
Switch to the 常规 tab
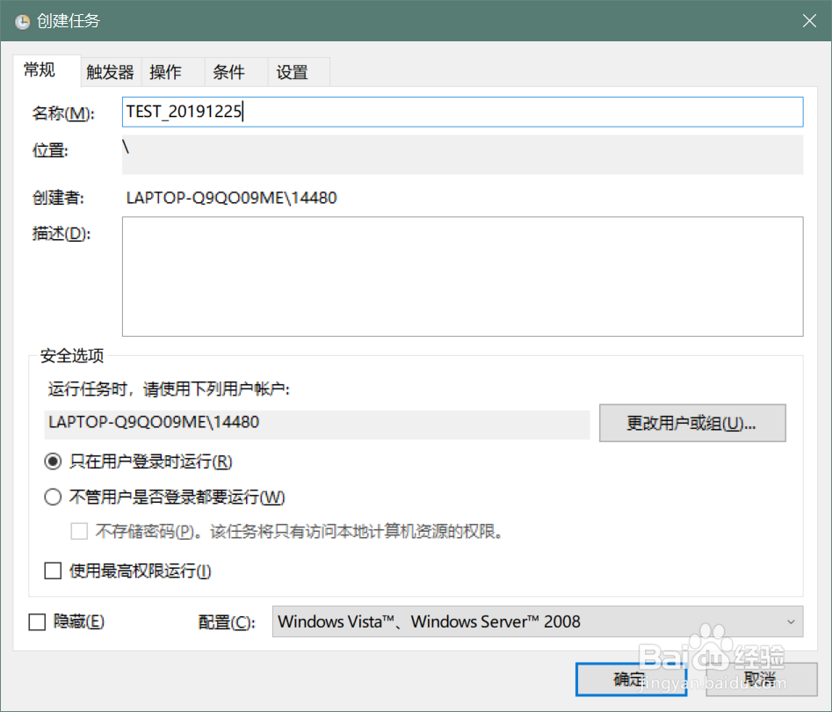click(47, 70)
